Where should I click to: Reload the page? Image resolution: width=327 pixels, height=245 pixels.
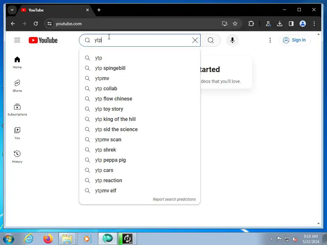(x=36, y=24)
